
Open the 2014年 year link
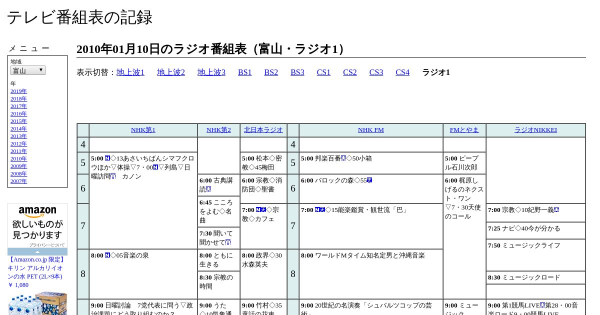[x=18, y=129]
